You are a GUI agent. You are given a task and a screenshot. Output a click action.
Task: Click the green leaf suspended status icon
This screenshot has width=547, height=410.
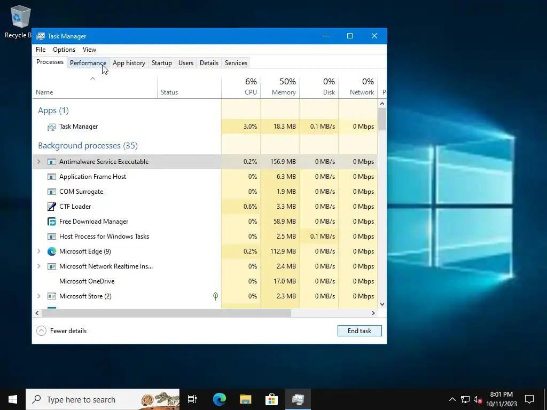click(x=216, y=296)
